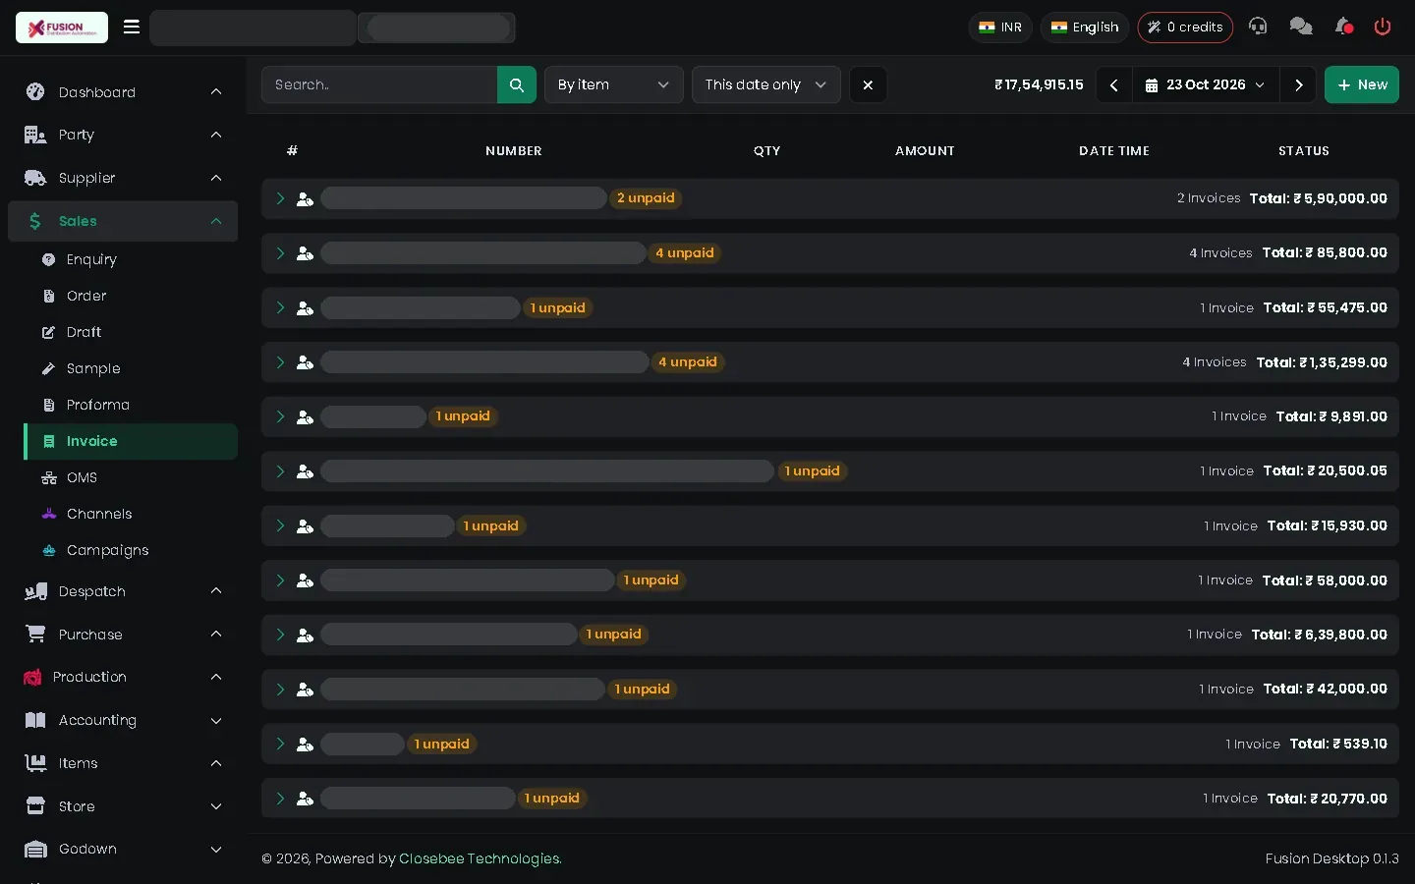Open the chat messages icon
1415x884 pixels.
[x=1301, y=27]
